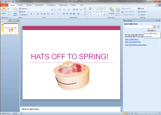
Task: Save the presentation from Quick Access
Action: click(x=5, y=2)
